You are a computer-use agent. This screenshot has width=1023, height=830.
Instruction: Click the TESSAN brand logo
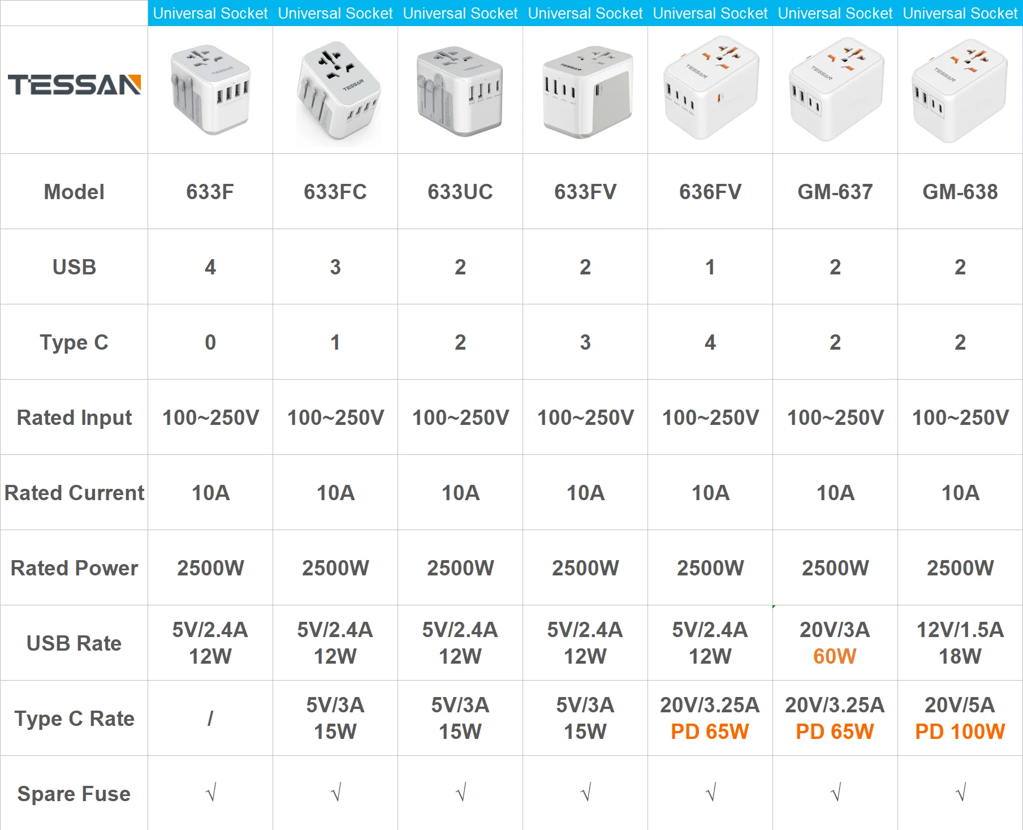pyautogui.click(x=74, y=85)
